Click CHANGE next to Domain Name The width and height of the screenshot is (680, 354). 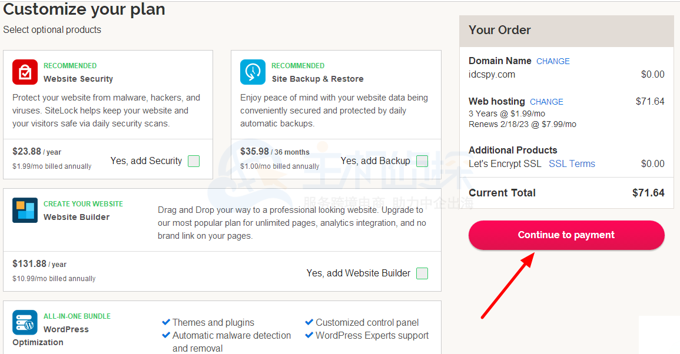(553, 61)
